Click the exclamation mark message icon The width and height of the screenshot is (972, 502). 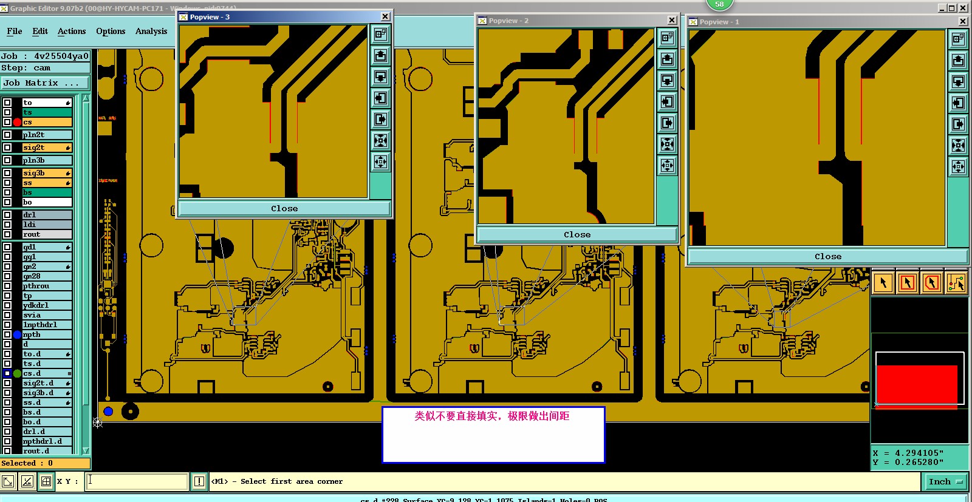pos(199,481)
